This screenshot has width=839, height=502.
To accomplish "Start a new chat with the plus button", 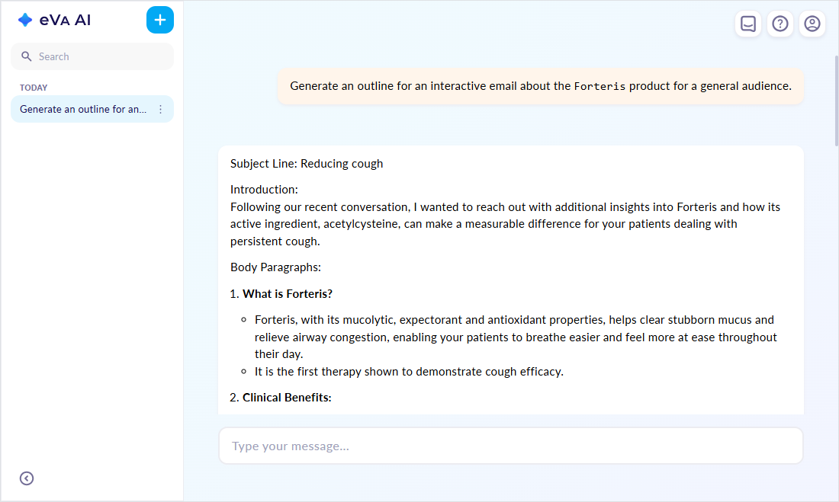I will (x=160, y=20).
